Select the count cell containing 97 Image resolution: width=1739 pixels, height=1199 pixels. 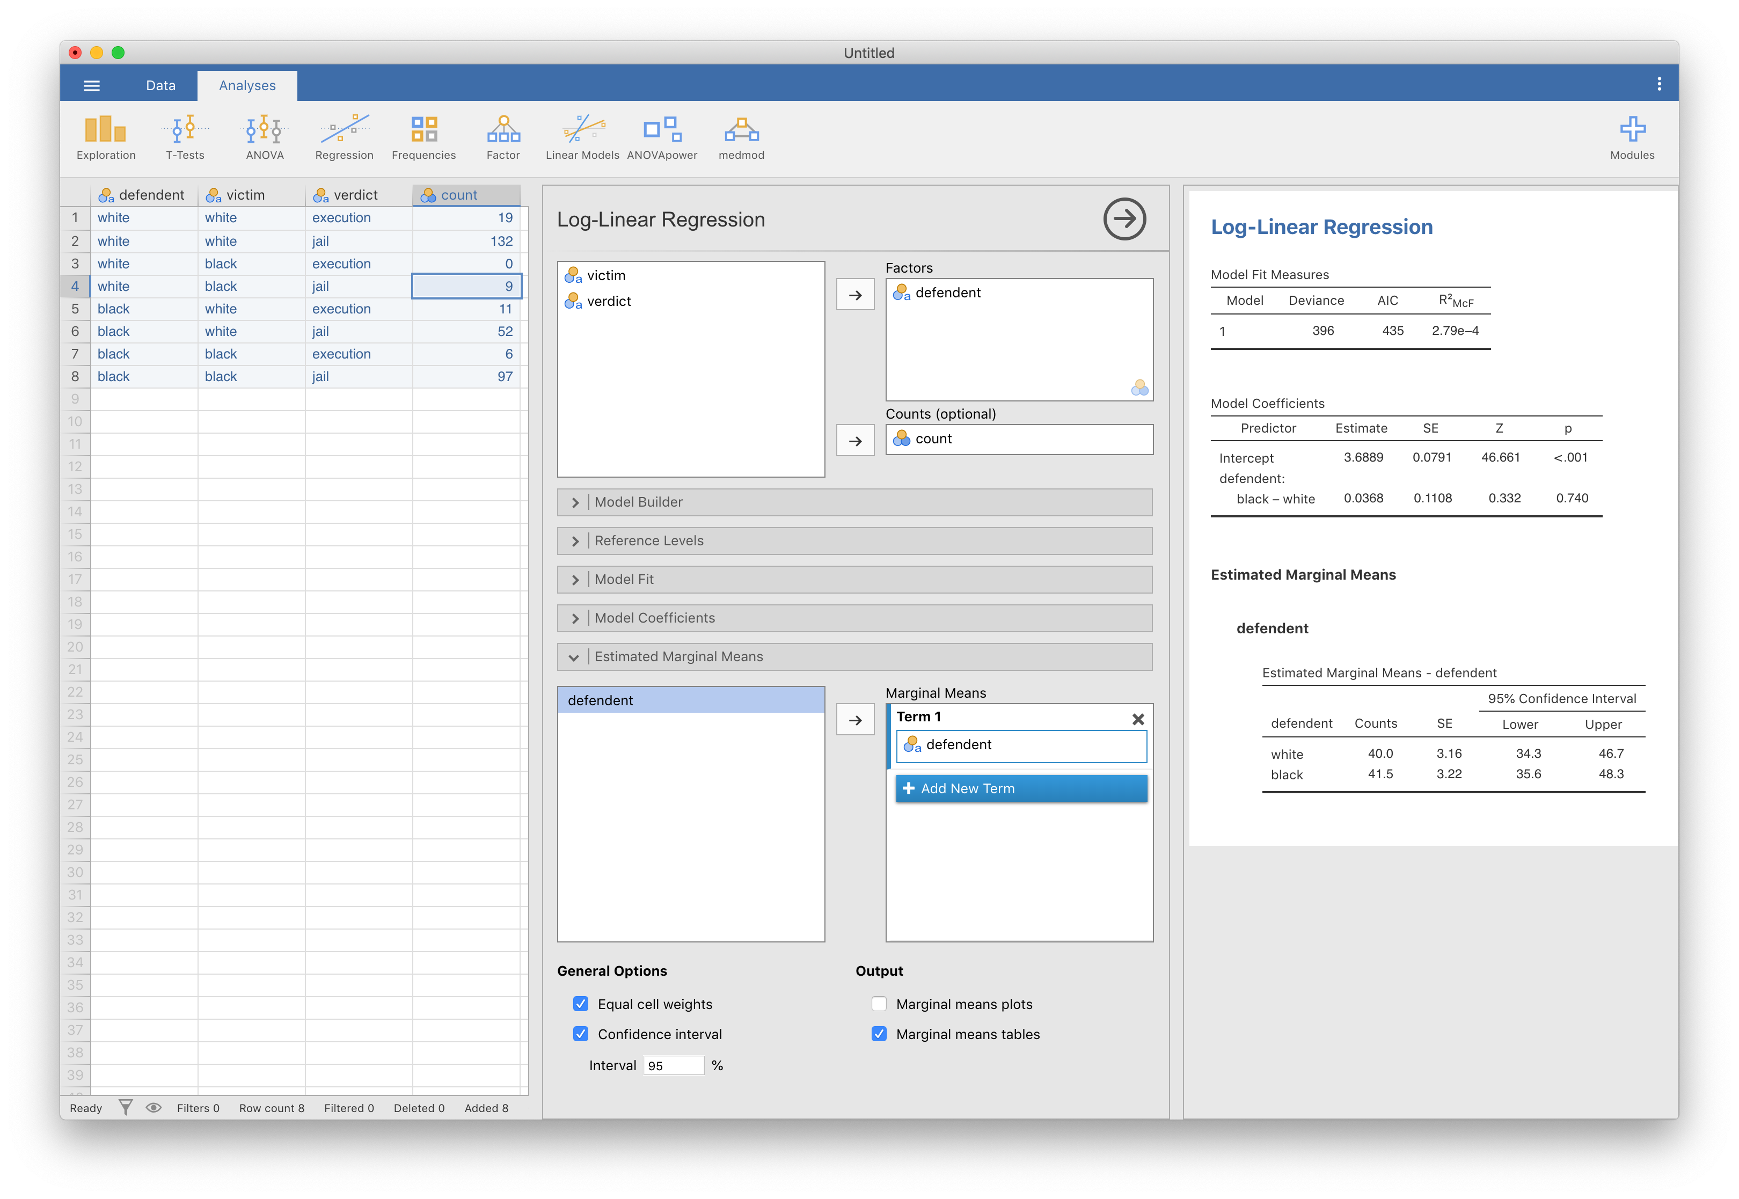tap(466, 376)
